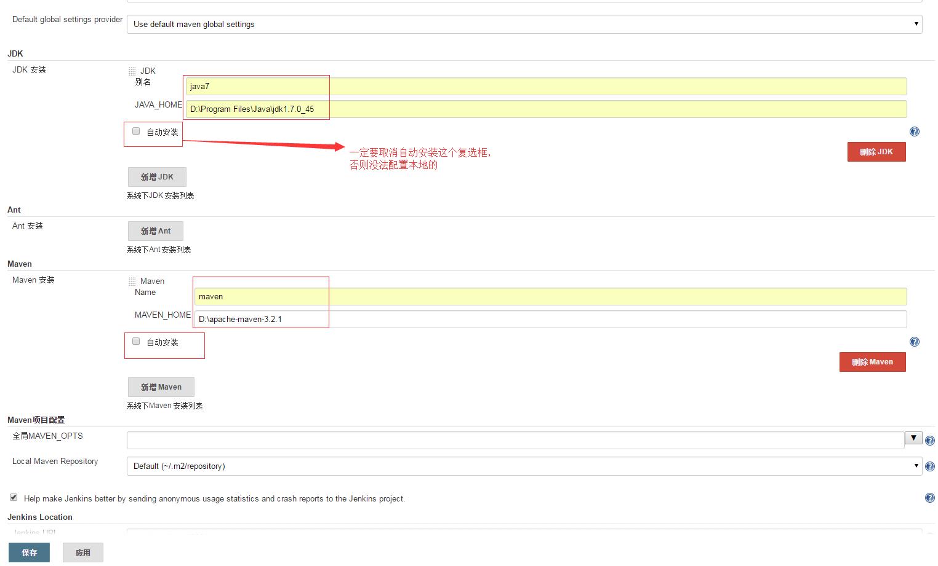
Task: Focus the 全局MAVEN_OPTS input field
Action: 516,440
